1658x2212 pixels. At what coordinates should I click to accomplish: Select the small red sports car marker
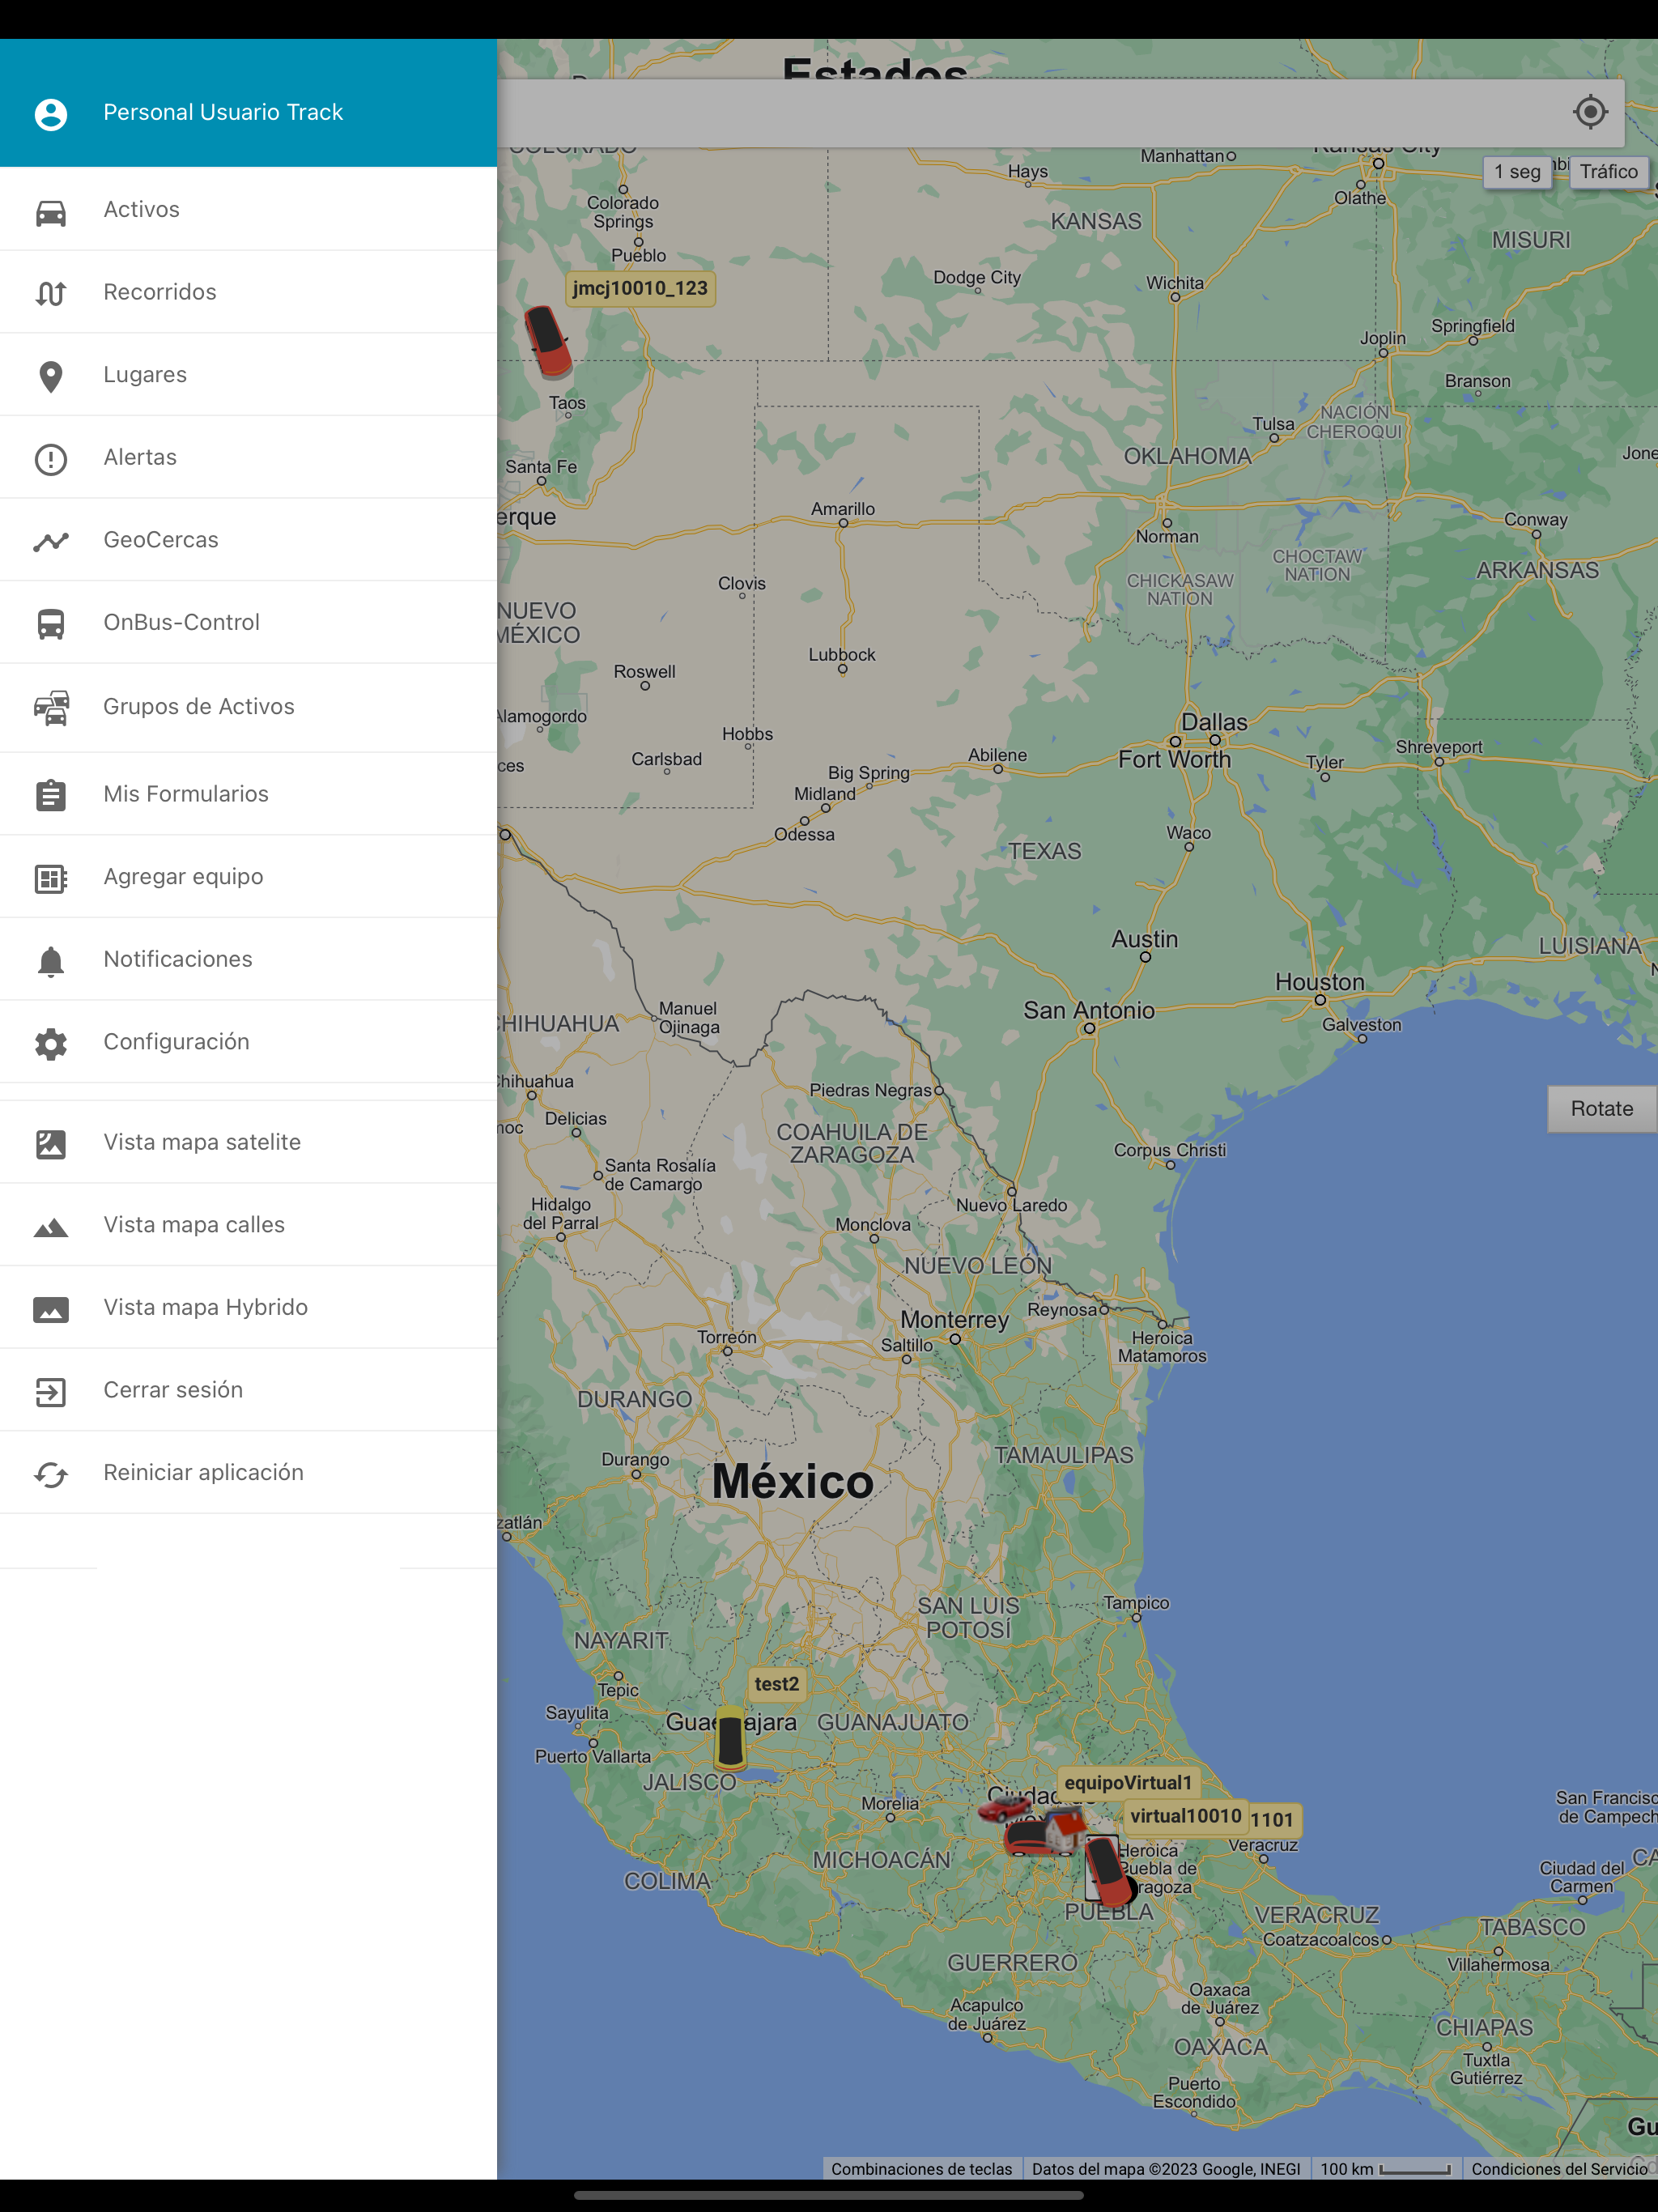tap(1004, 1808)
